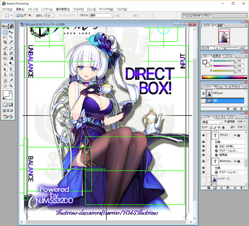The image size is (249, 226).
Task: Enable the アンチエイリアス checkbox
Action: tap(58, 16)
